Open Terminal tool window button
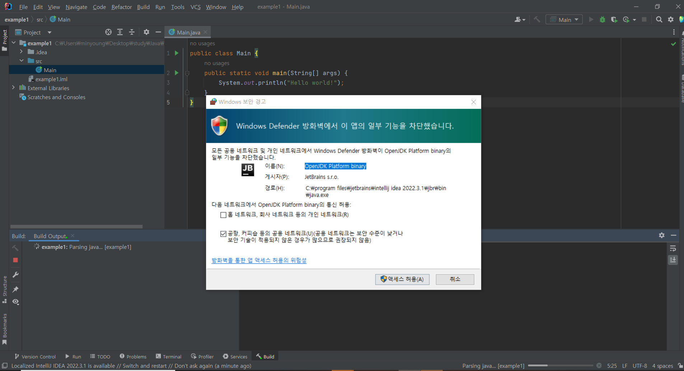684x371 pixels. [168, 356]
